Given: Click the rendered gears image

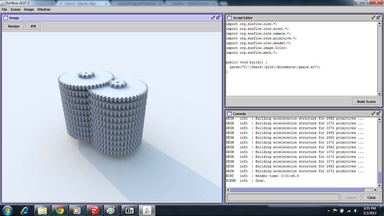Looking at the screenshot, I should pyautogui.click(x=112, y=117).
